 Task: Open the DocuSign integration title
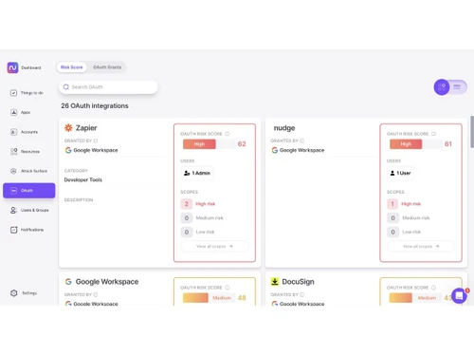[x=298, y=282]
